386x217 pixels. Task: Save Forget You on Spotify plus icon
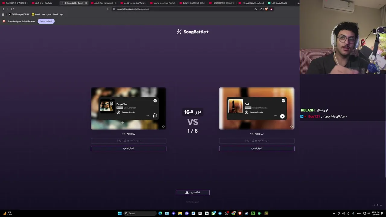(x=118, y=112)
